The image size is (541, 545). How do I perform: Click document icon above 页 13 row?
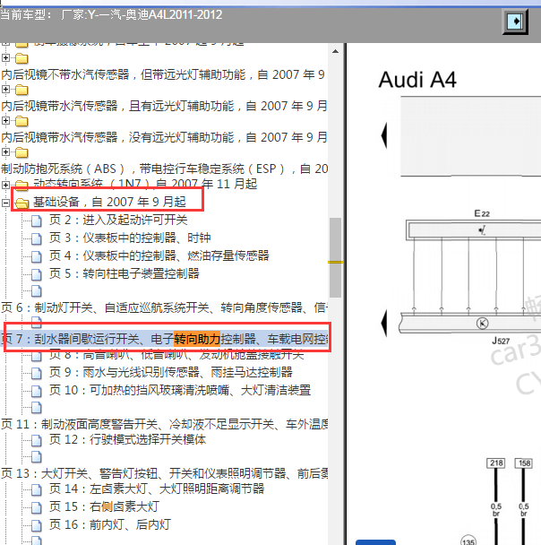tap(37, 457)
